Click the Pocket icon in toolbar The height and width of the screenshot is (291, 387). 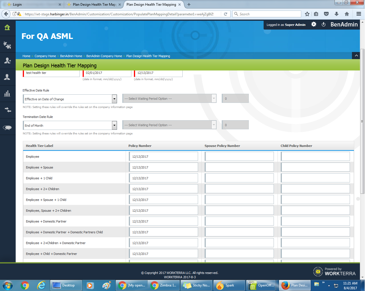coord(326,14)
